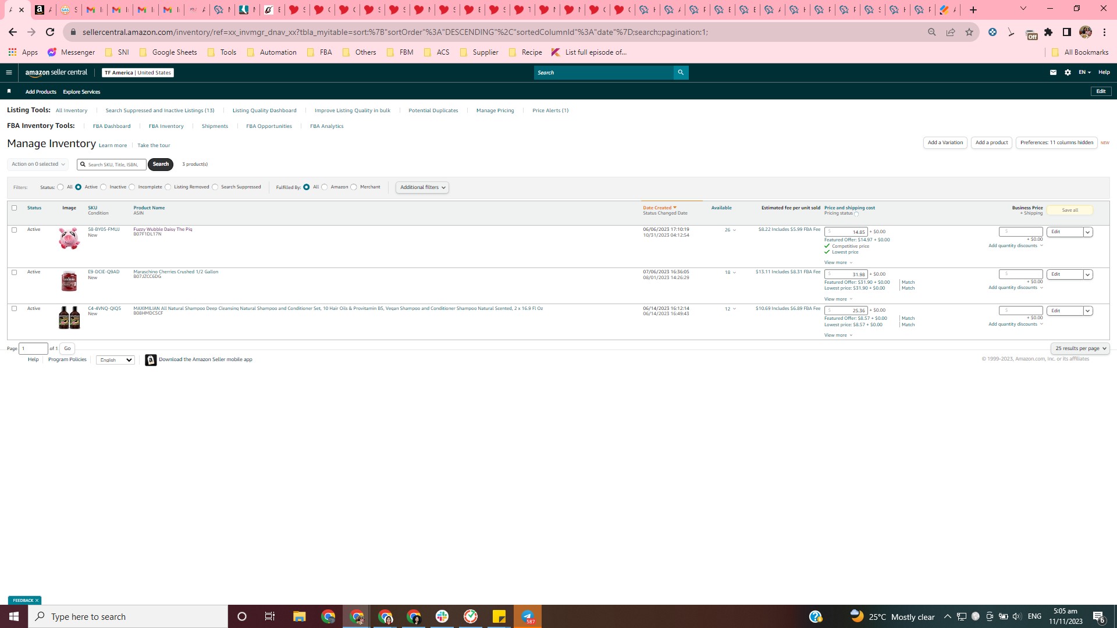Click the Amazon Seller mobile app icon
Image resolution: width=1117 pixels, height=628 pixels.
[151, 360]
